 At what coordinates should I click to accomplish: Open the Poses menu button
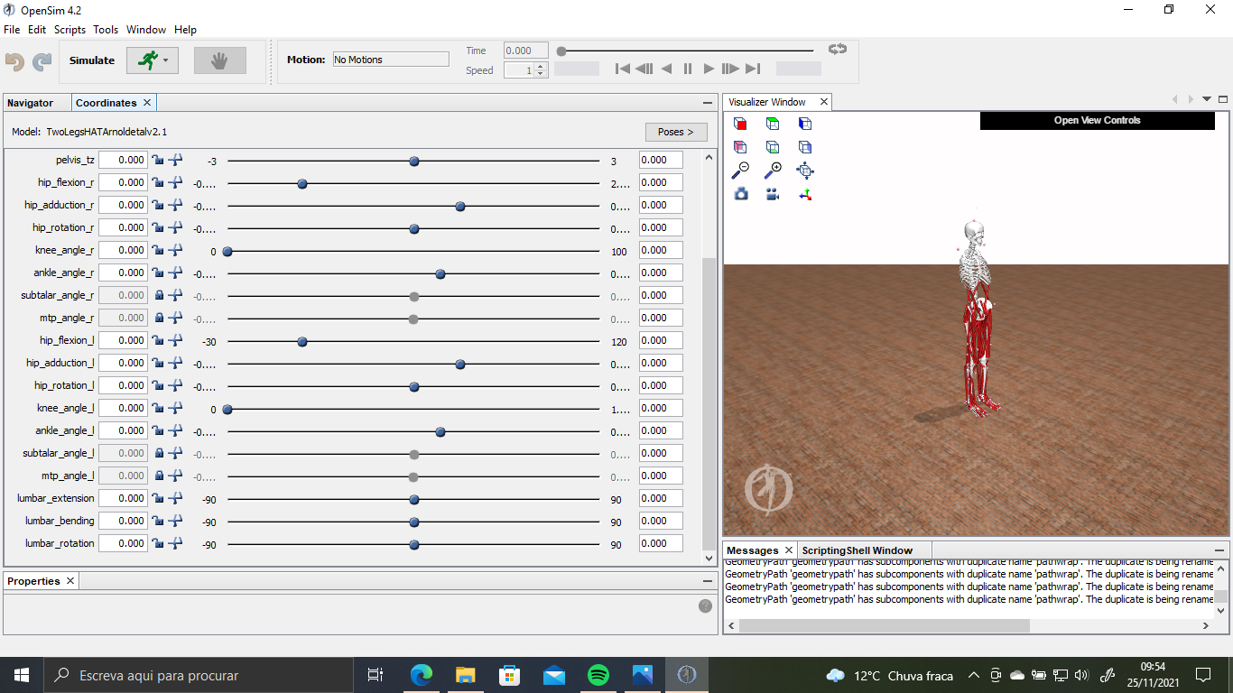click(x=676, y=132)
